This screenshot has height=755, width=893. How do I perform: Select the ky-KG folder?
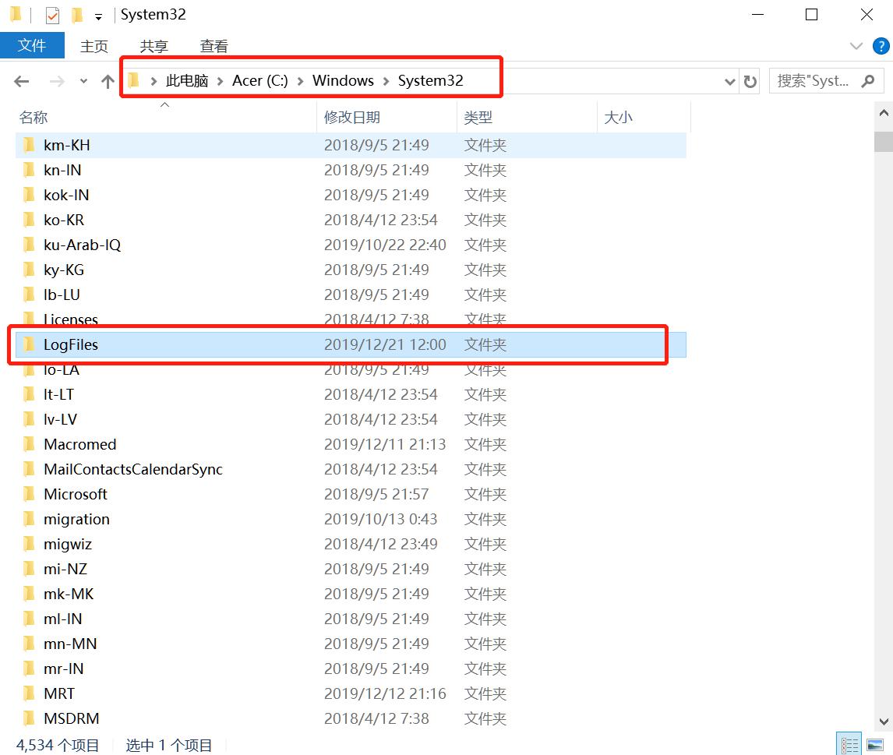point(351,270)
